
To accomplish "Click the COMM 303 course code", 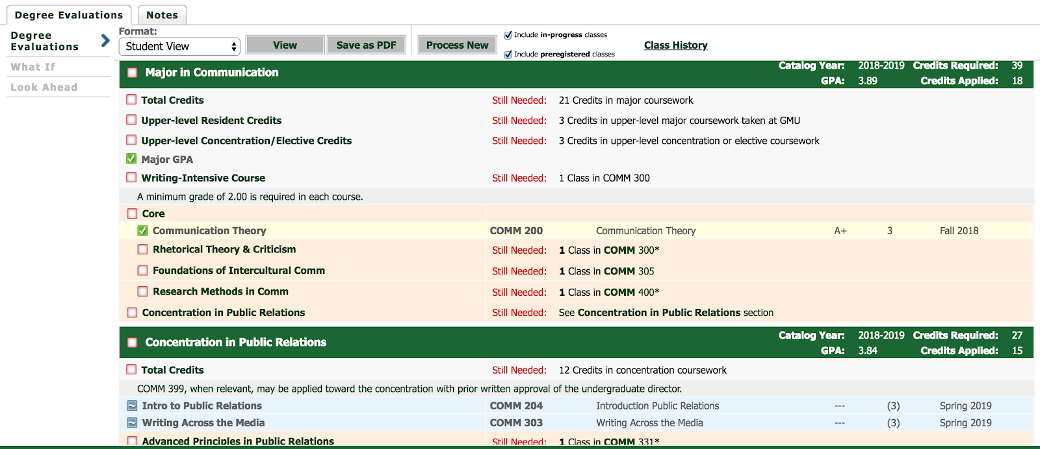I will 516,423.
